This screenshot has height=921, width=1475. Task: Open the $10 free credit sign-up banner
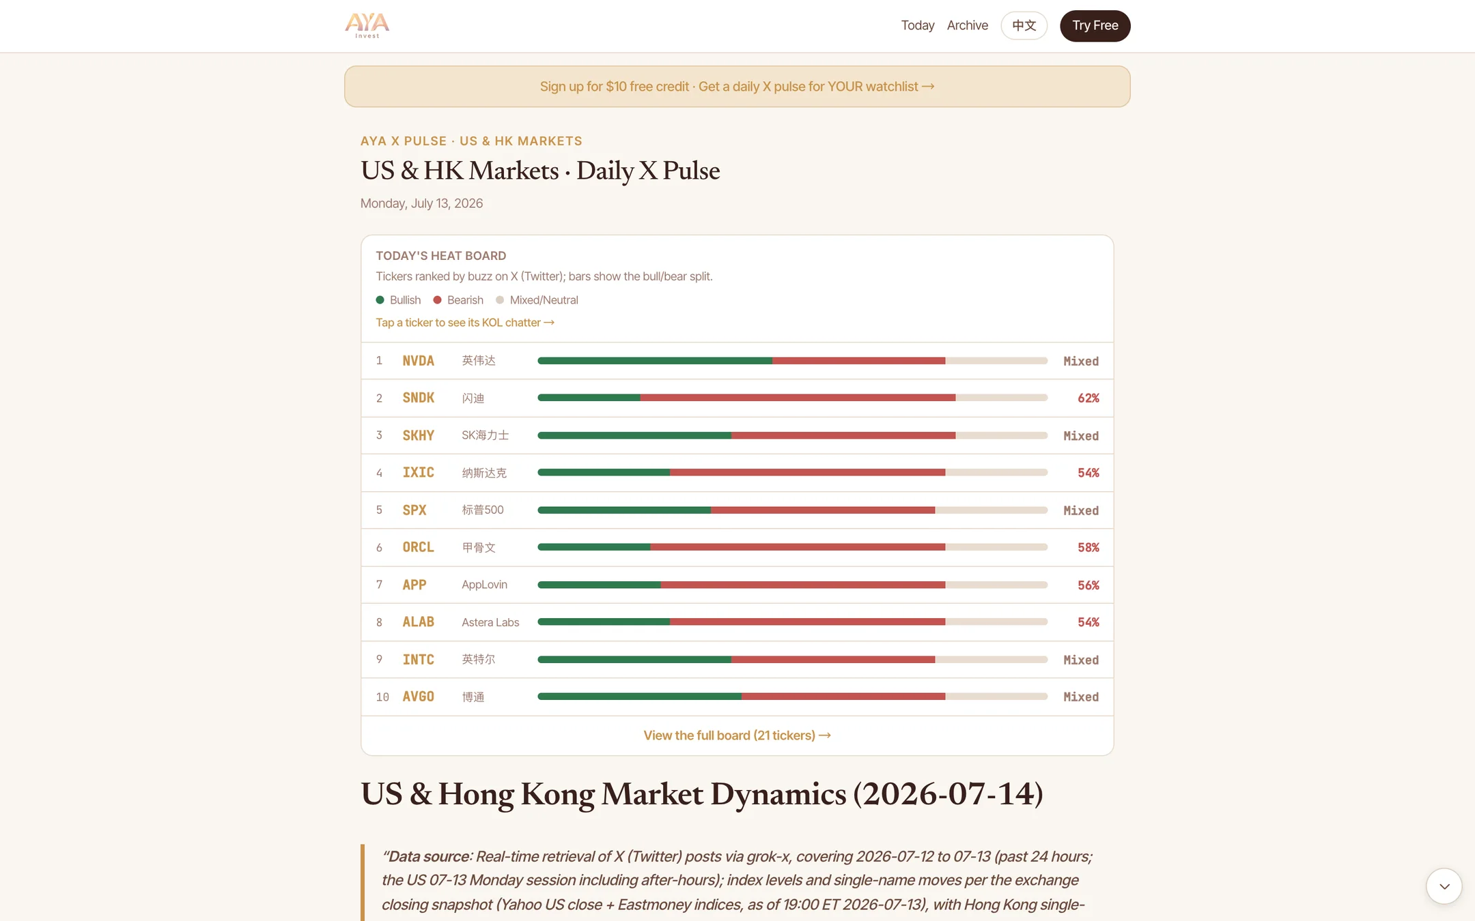pos(737,87)
